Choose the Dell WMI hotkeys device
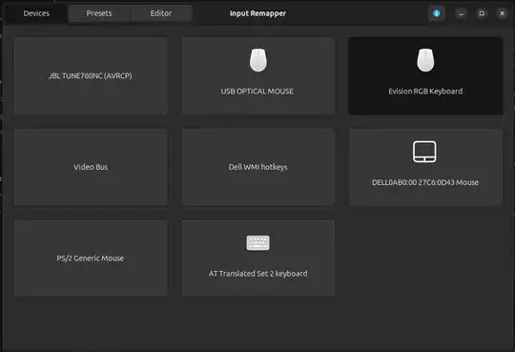The height and width of the screenshot is (352, 515). tap(257, 167)
